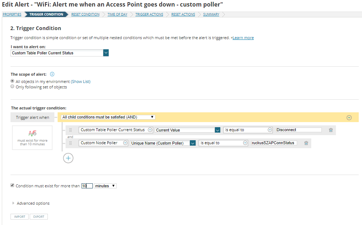Image resolution: width=362 pixels, height=225 pixels.
Task: Click the Import button
Action: click(x=20, y=217)
